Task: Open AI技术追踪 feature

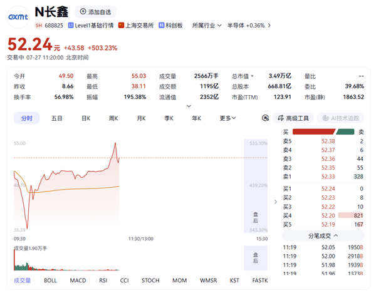Action: coord(340,118)
